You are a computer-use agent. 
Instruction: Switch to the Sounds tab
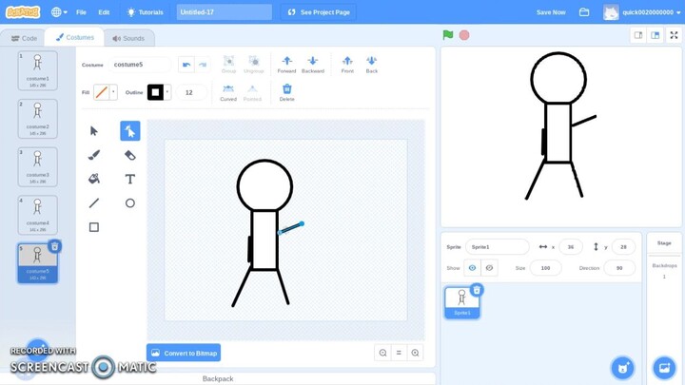(128, 38)
